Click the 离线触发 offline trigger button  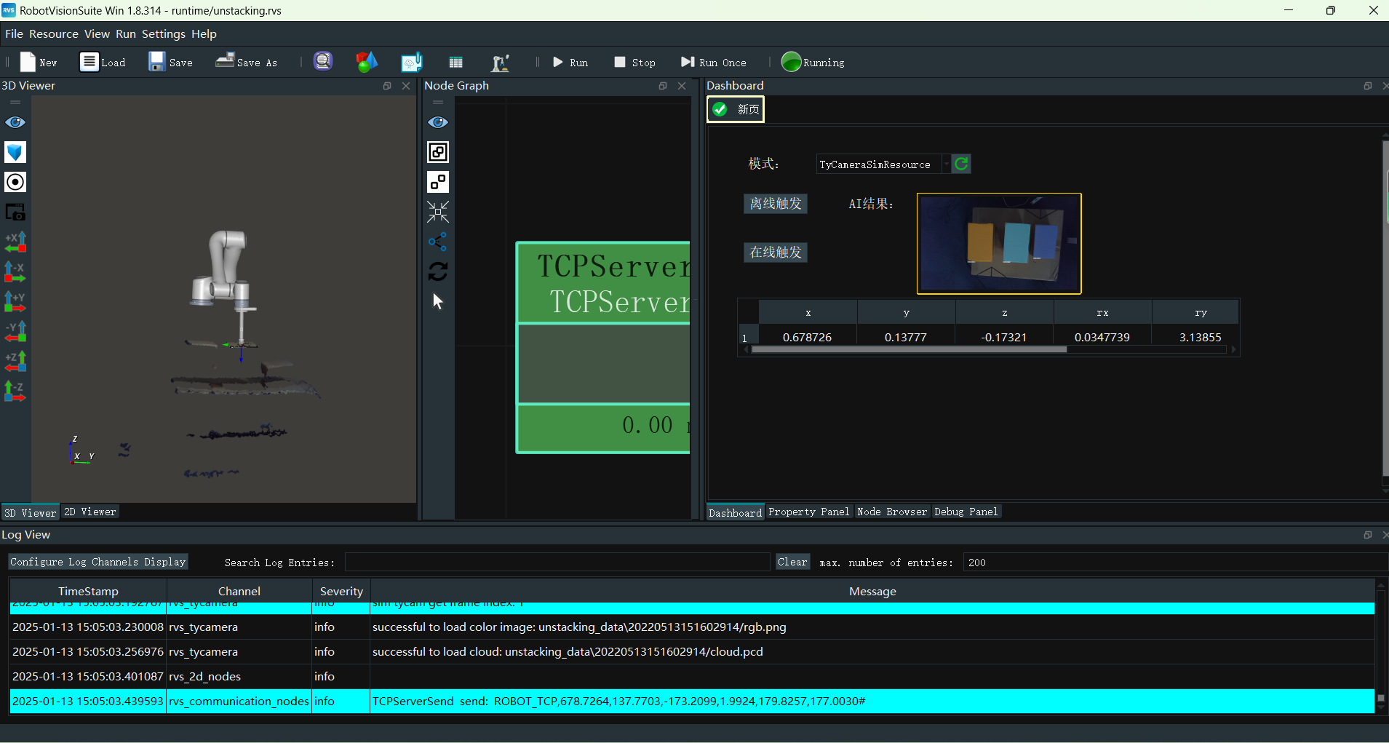pyautogui.click(x=776, y=203)
